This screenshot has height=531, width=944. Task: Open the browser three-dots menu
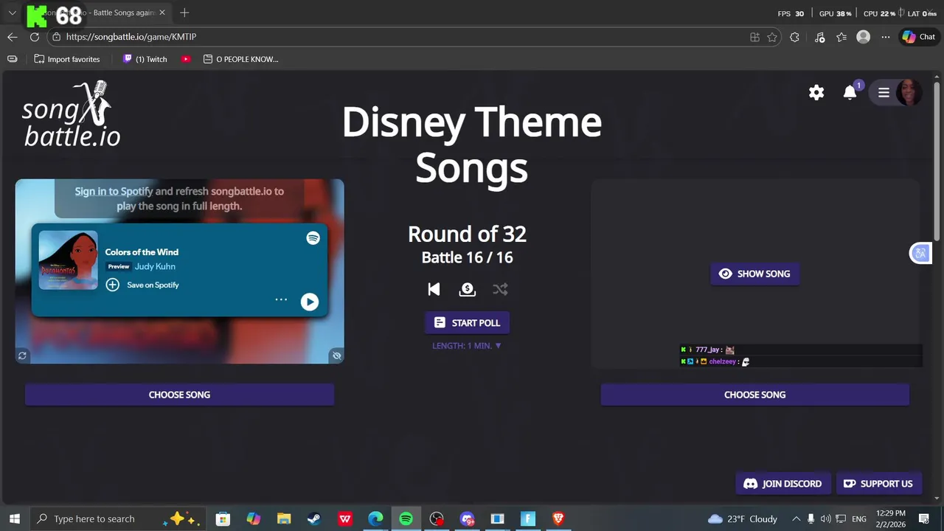coord(886,37)
